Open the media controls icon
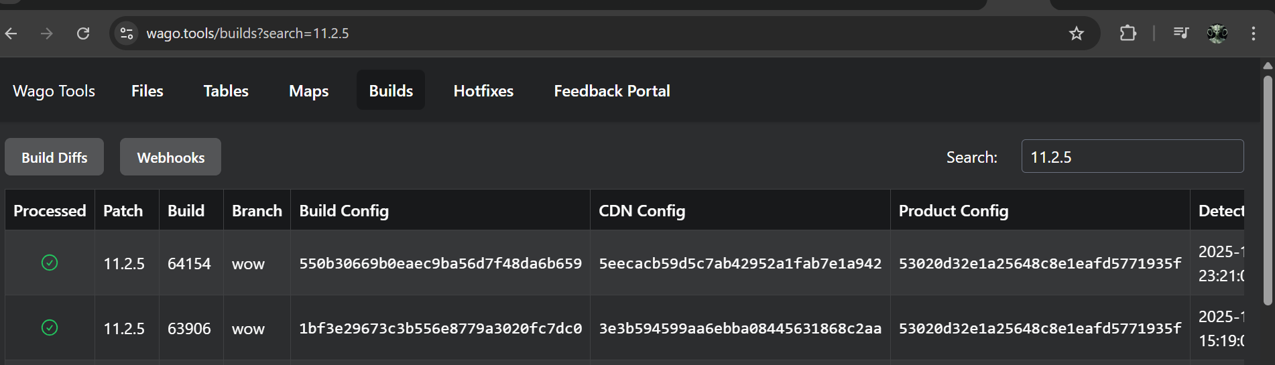1275x365 pixels. 1180,33
